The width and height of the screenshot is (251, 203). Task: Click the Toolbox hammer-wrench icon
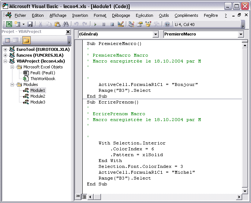pos(157,24)
